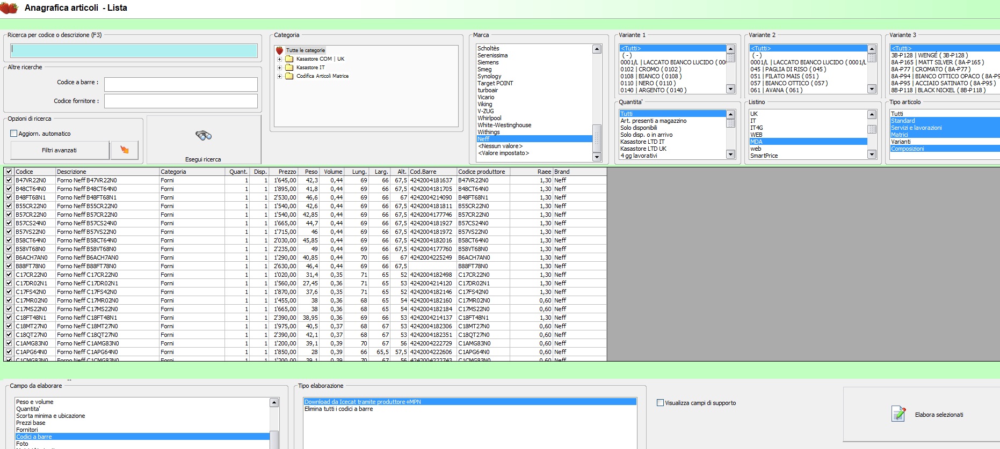The image size is (1000, 449).
Task: Select Neff in the Marca list
Action: (x=534, y=139)
